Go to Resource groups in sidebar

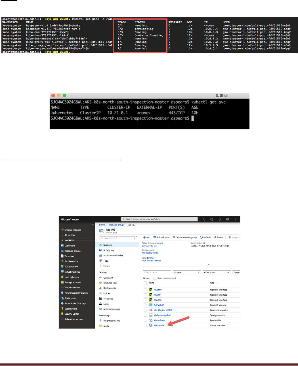(x=72, y=251)
